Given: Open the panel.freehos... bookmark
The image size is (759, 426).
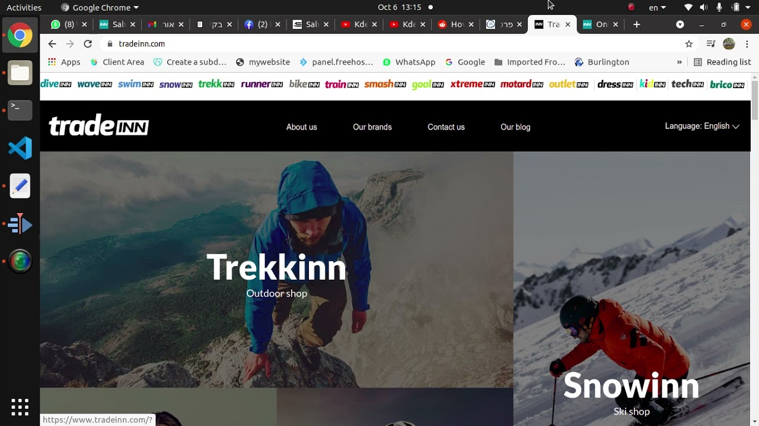Looking at the screenshot, I should tap(336, 62).
